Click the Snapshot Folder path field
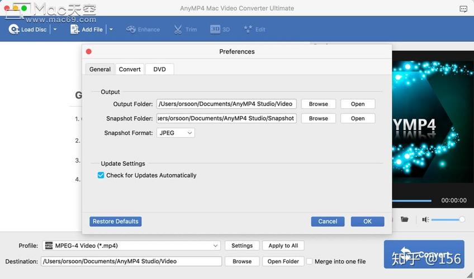This screenshot has width=474, height=279. [x=226, y=118]
